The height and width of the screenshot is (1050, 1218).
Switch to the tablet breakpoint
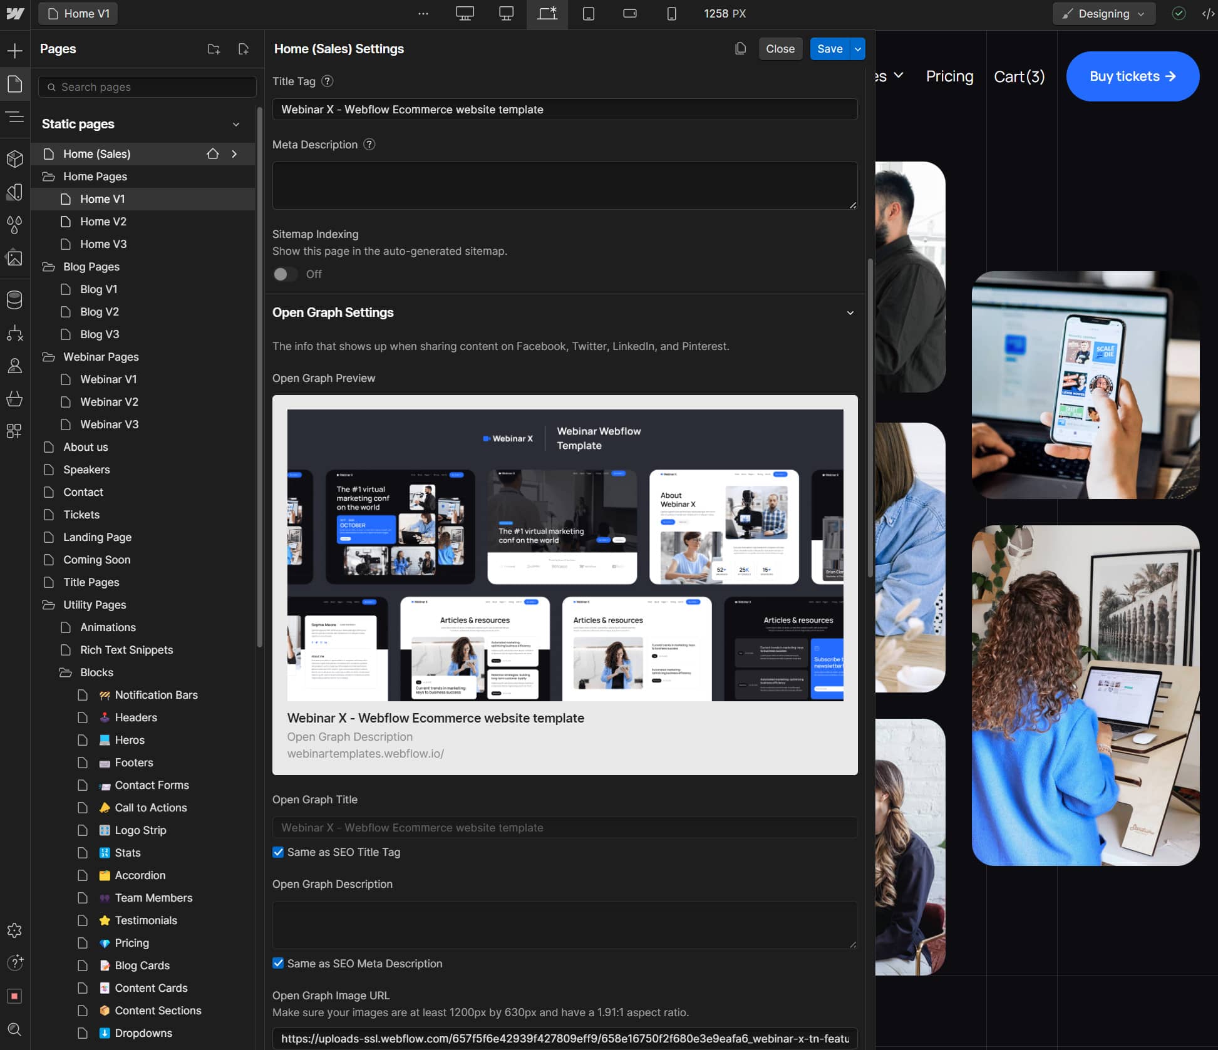tap(589, 13)
